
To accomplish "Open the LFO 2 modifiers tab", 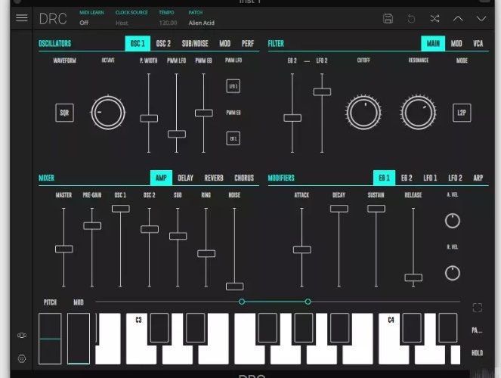I will coord(456,178).
